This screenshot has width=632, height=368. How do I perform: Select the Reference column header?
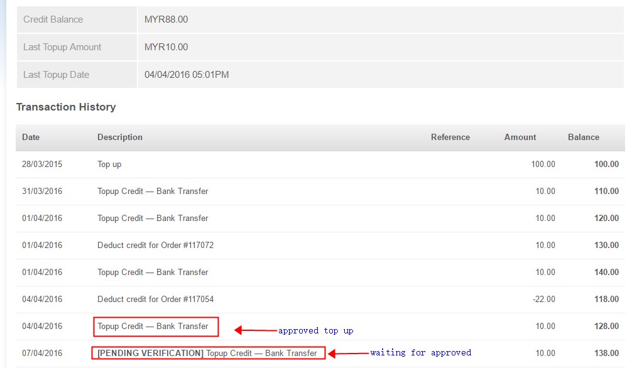pyautogui.click(x=450, y=137)
